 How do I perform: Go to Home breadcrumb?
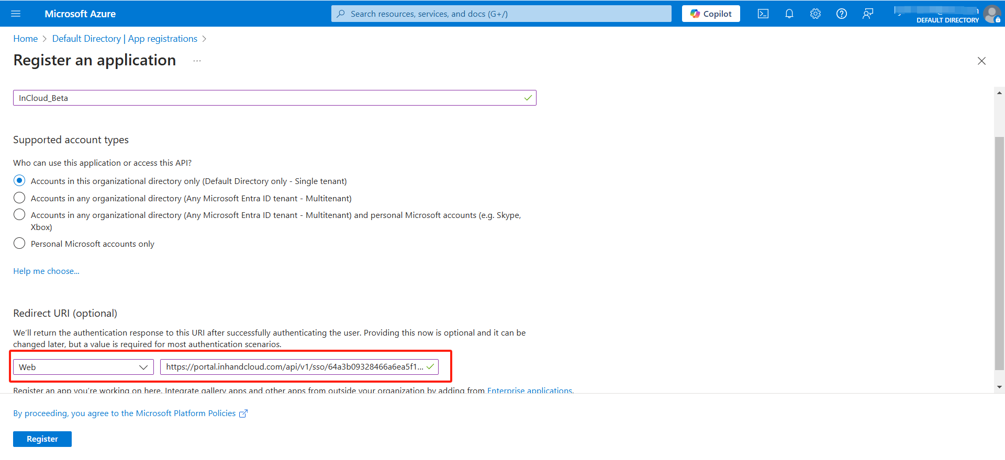click(25, 39)
